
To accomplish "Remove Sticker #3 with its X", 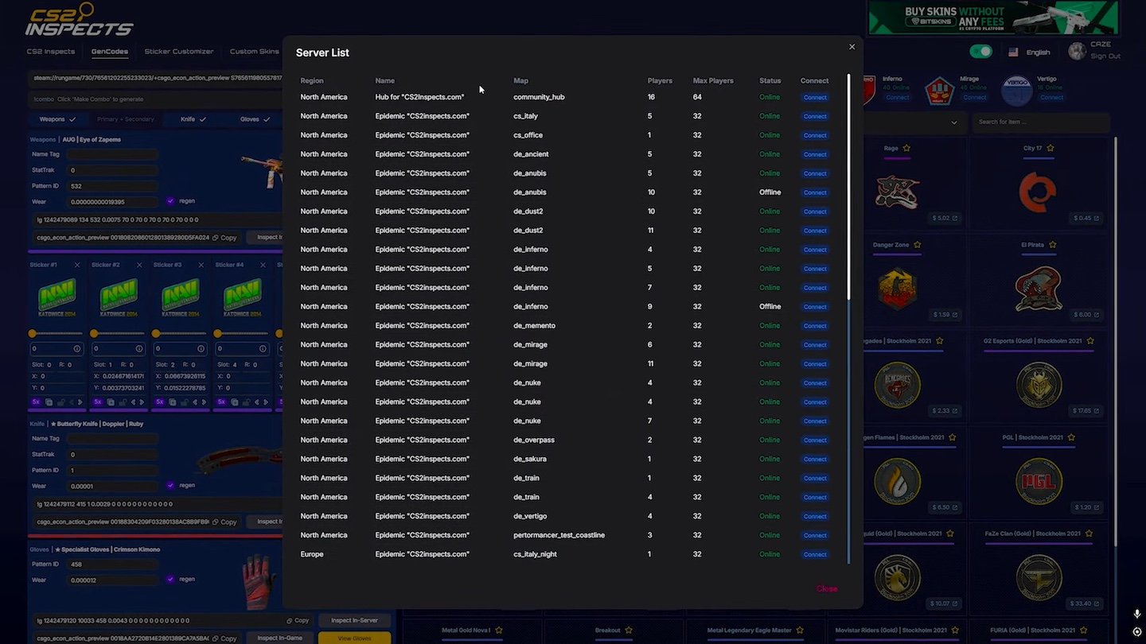I will [201, 265].
